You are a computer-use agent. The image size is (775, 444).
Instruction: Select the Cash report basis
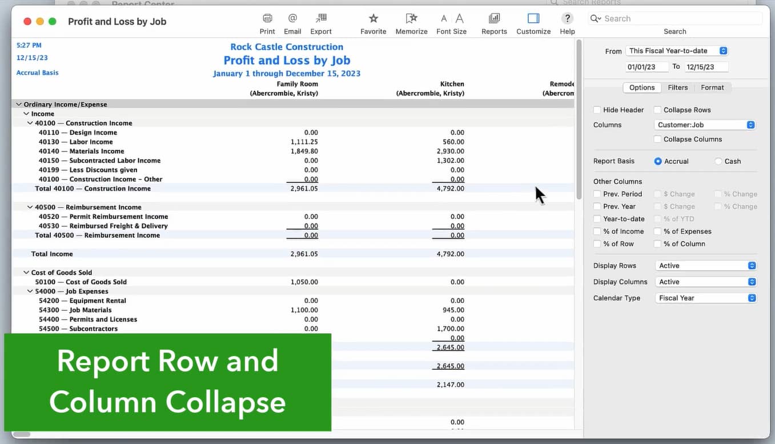click(x=718, y=161)
